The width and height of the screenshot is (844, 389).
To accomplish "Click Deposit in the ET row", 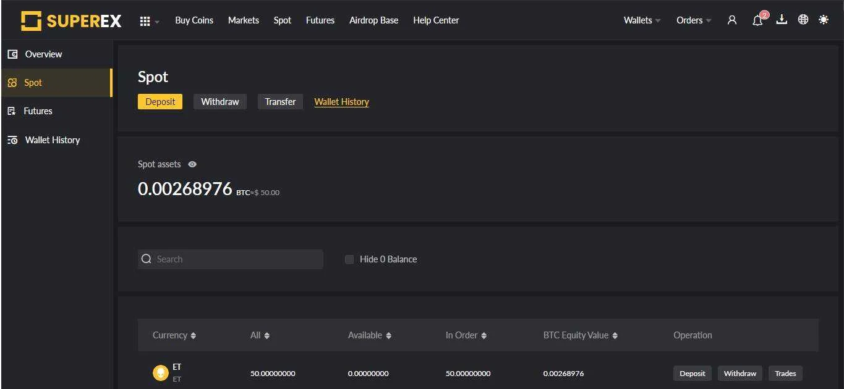I will 693,373.
